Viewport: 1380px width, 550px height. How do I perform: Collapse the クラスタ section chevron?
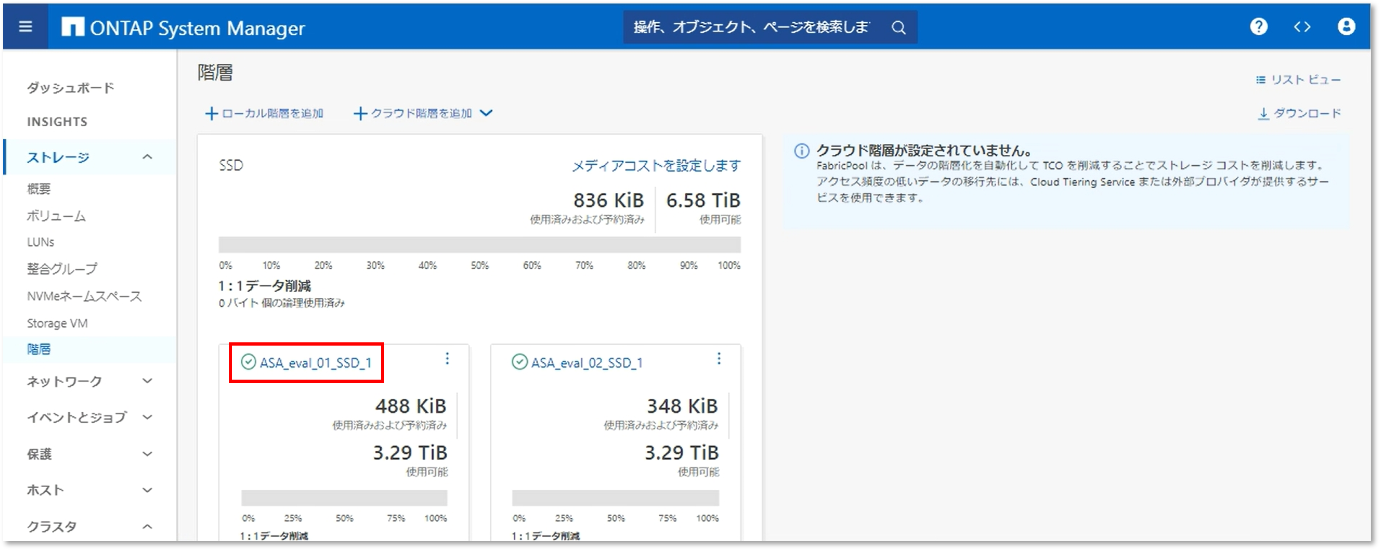pyautogui.click(x=147, y=526)
